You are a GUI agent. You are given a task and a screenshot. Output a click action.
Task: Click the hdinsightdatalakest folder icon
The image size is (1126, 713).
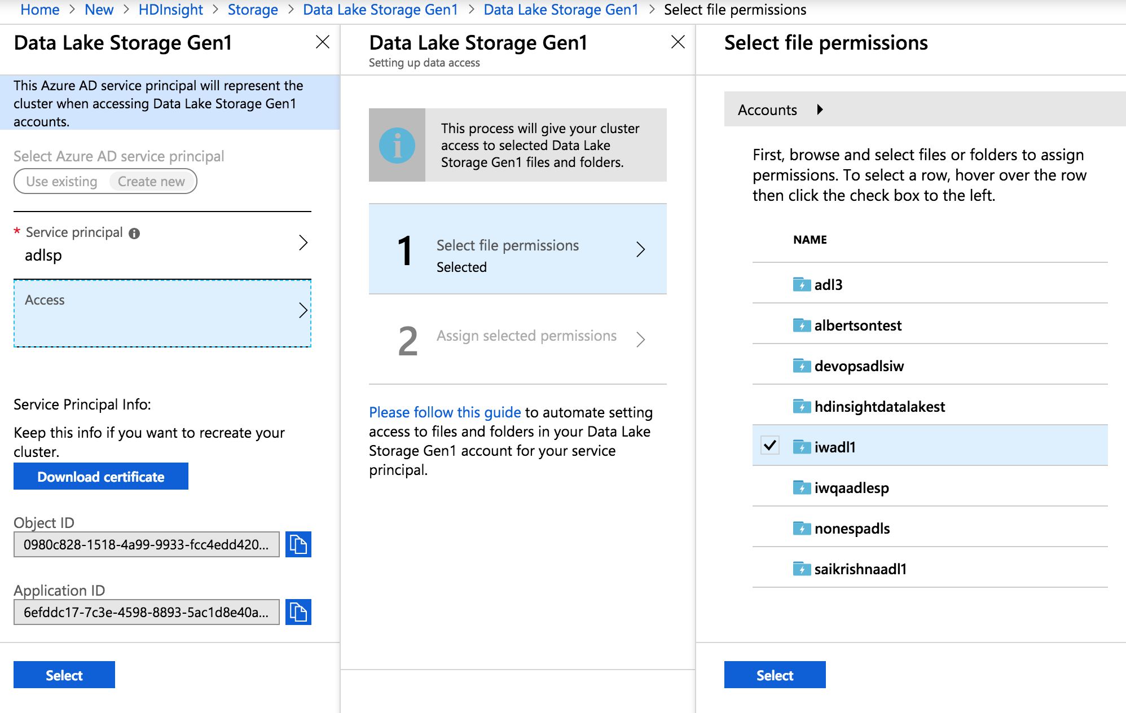click(x=802, y=406)
